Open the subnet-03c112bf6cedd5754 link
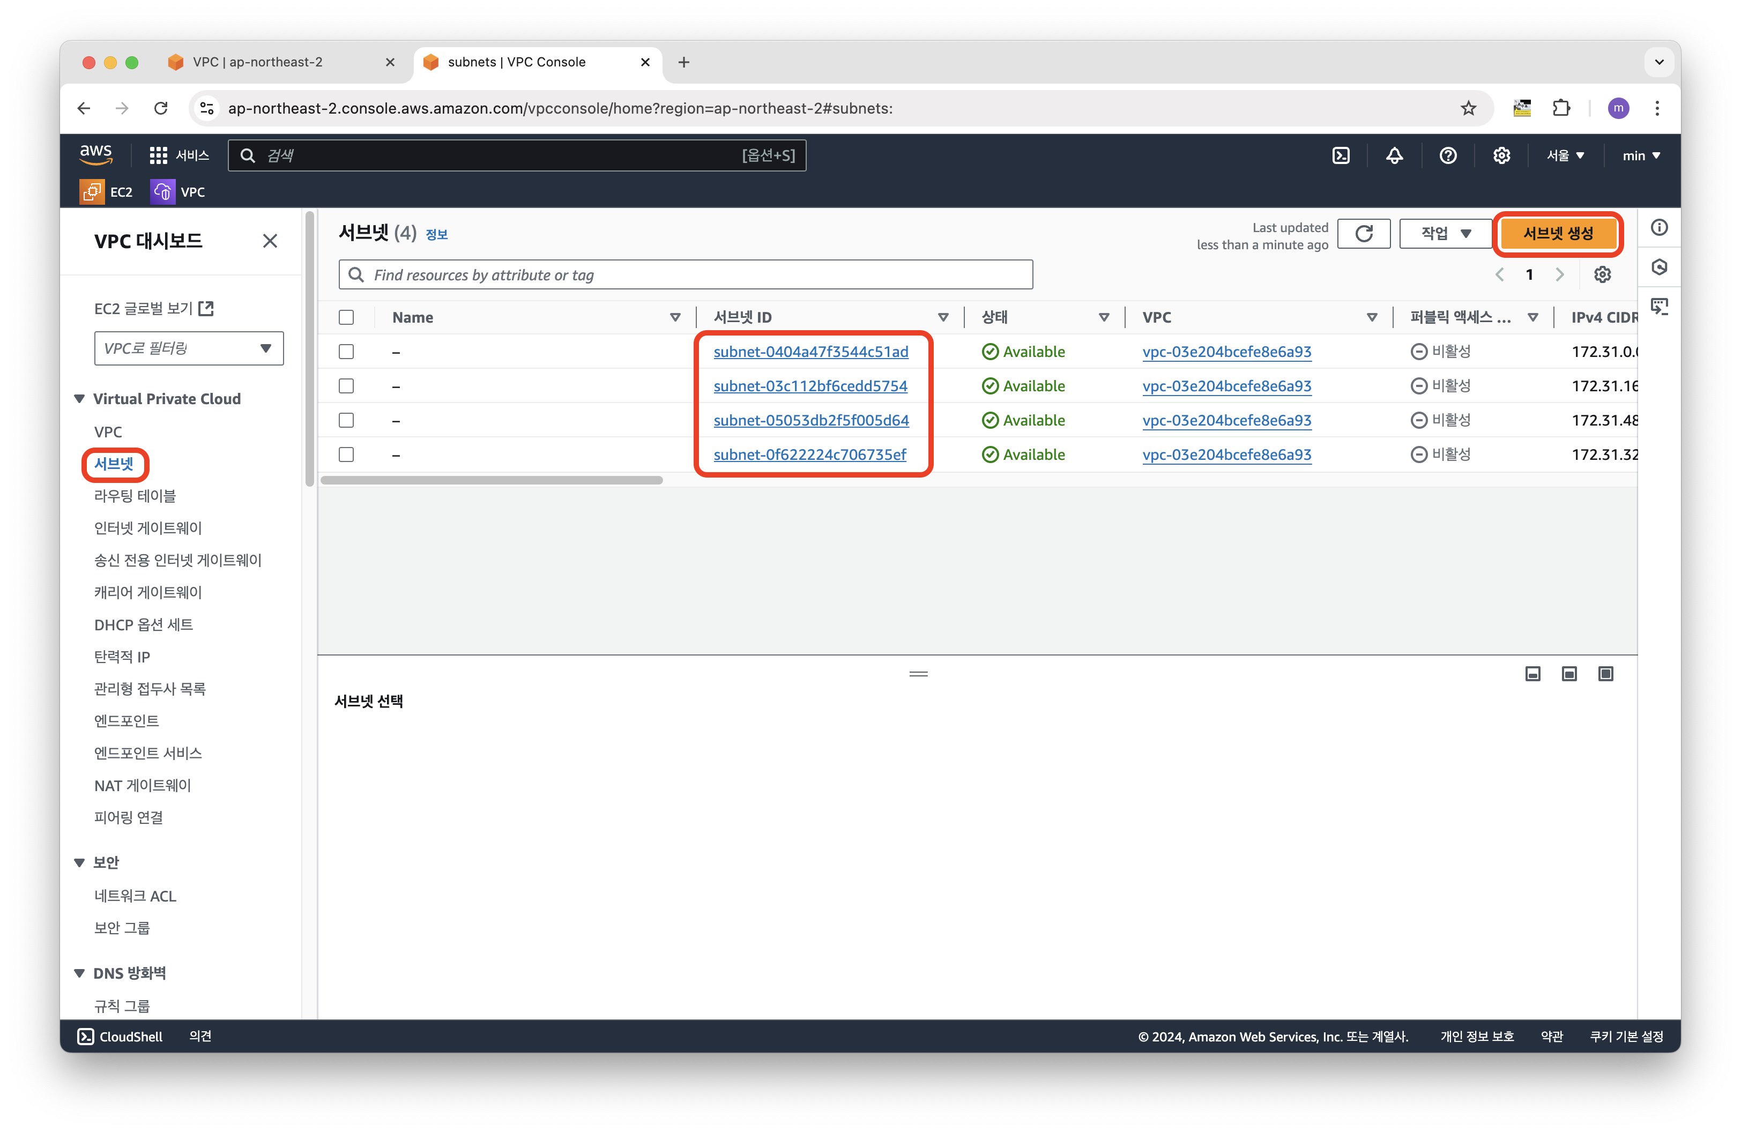The height and width of the screenshot is (1132, 1741). pos(810,386)
